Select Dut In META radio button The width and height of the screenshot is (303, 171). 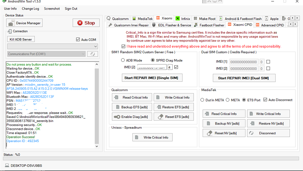[x=202, y=100]
